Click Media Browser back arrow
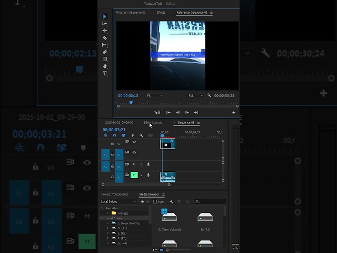 pyautogui.click(x=142, y=201)
